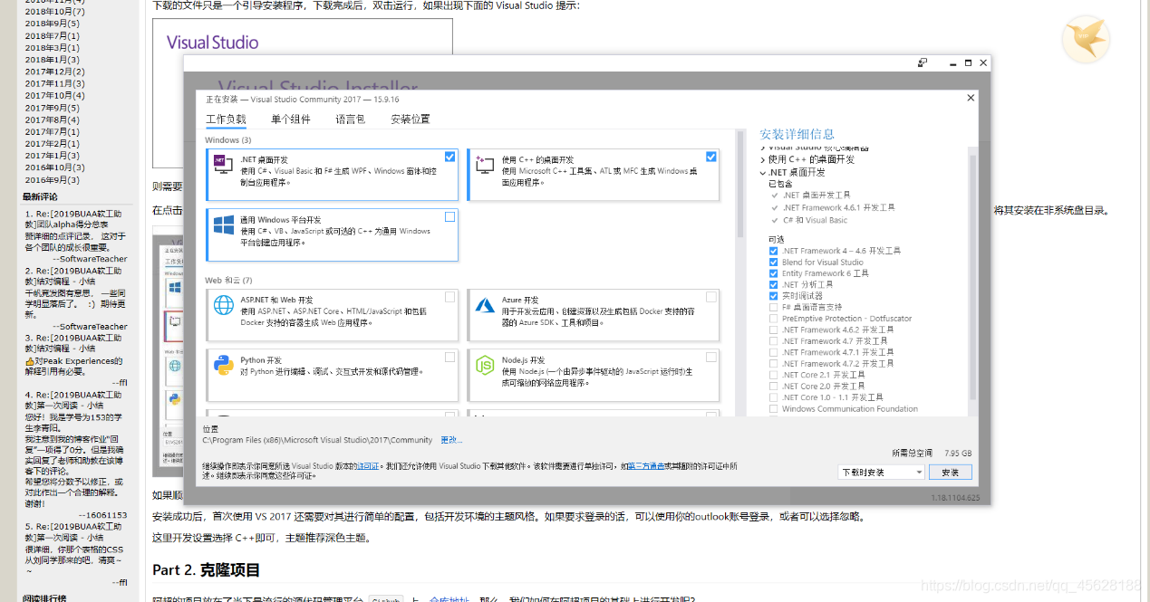Image resolution: width=1150 pixels, height=602 pixels.
Task: Switch to the 语言包 tab
Action: 350,119
